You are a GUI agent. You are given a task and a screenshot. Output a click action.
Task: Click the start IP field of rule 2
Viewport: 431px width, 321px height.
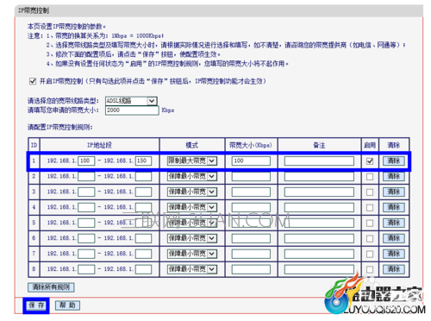tap(86, 176)
